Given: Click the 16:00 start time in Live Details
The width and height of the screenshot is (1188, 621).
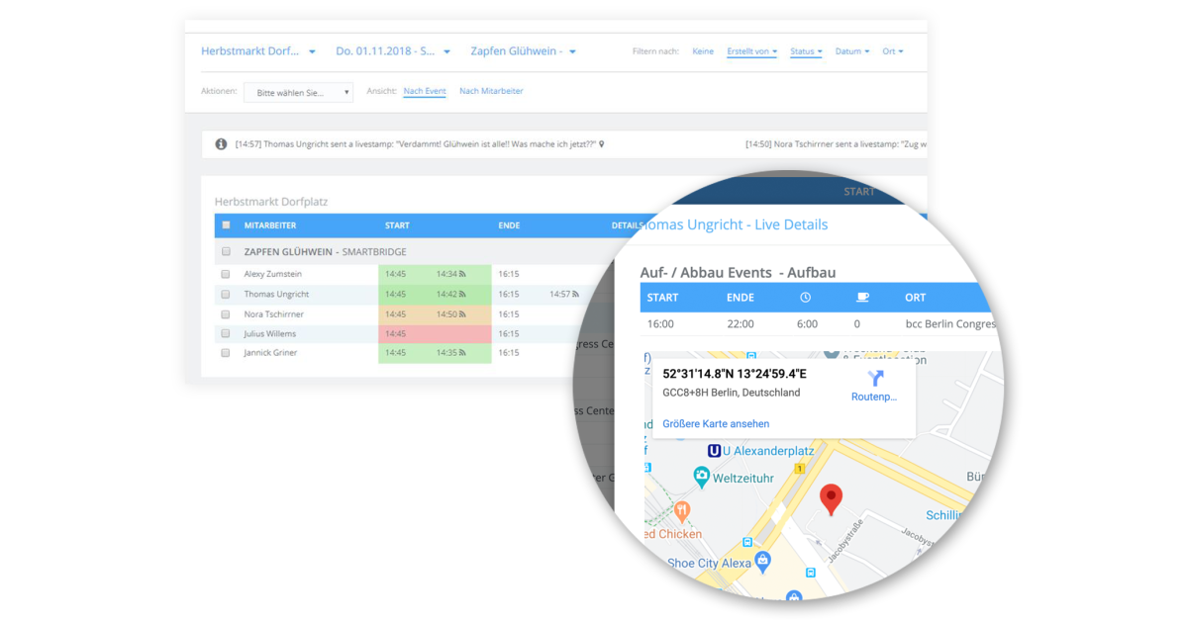Looking at the screenshot, I should click(660, 323).
